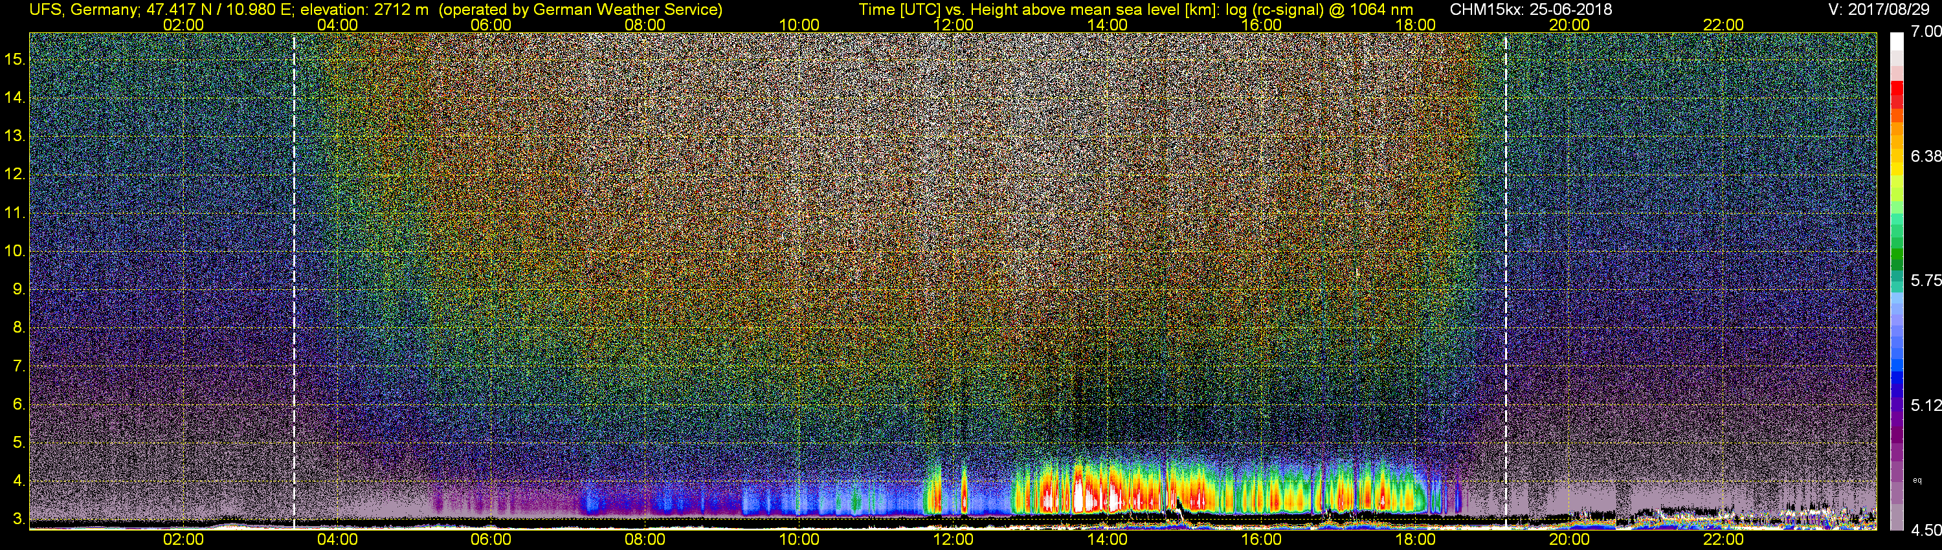
Task: Click the '10.' height axis label
Action: tap(15, 252)
